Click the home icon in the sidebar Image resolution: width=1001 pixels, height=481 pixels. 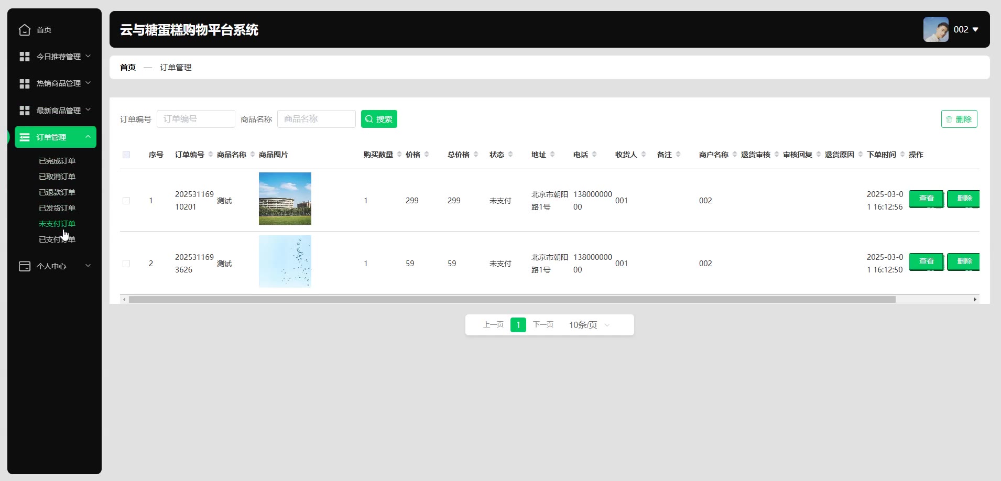click(x=25, y=30)
